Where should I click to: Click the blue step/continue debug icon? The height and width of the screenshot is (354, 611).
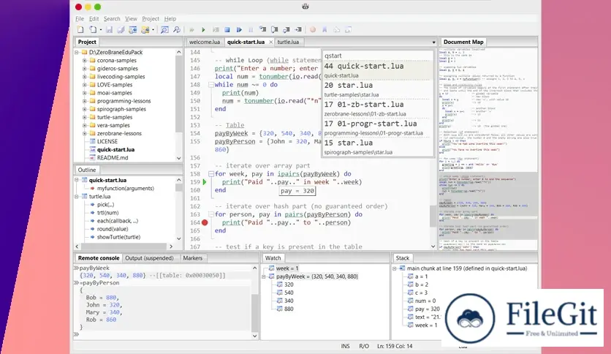coord(239,30)
